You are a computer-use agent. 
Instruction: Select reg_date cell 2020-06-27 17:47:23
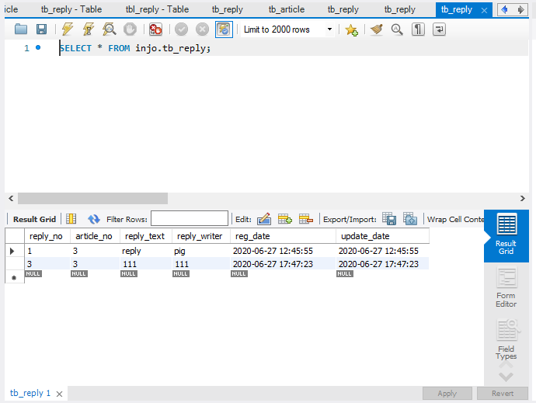[283, 264]
